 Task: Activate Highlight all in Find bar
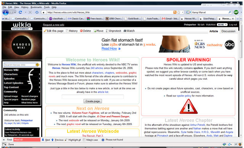click(x=73, y=140)
